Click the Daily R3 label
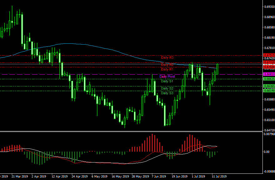 click(167, 57)
